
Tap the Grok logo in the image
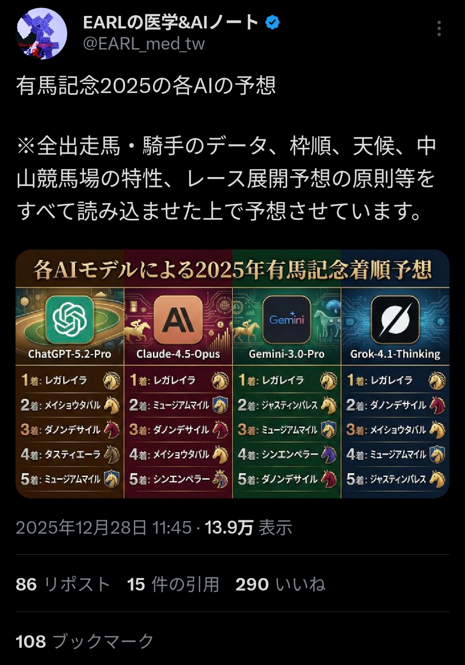[395, 320]
